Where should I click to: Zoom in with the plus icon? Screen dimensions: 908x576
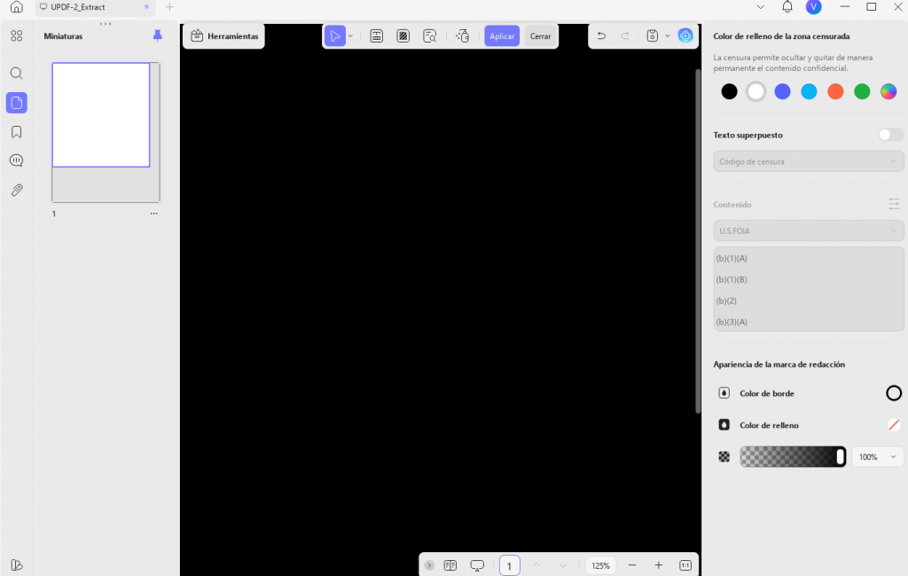click(659, 565)
